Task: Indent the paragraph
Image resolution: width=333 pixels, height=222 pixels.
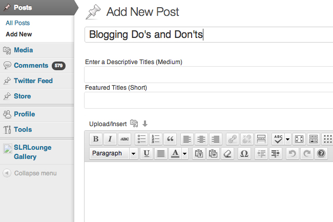Action: 276,153
